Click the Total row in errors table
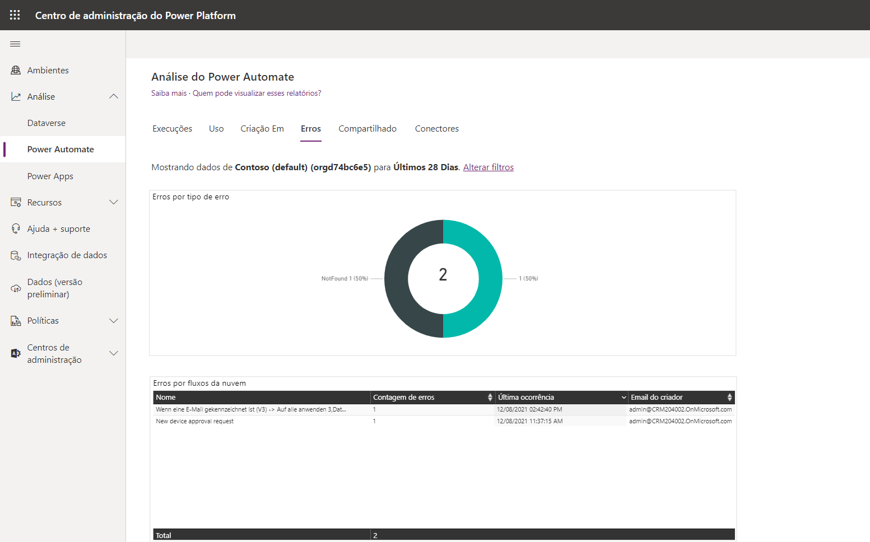 tap(444, 535)
